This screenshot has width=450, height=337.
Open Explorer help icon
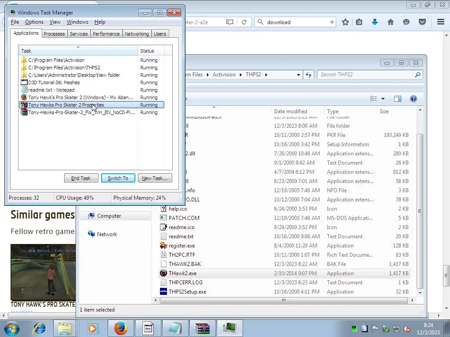(413, 99)
